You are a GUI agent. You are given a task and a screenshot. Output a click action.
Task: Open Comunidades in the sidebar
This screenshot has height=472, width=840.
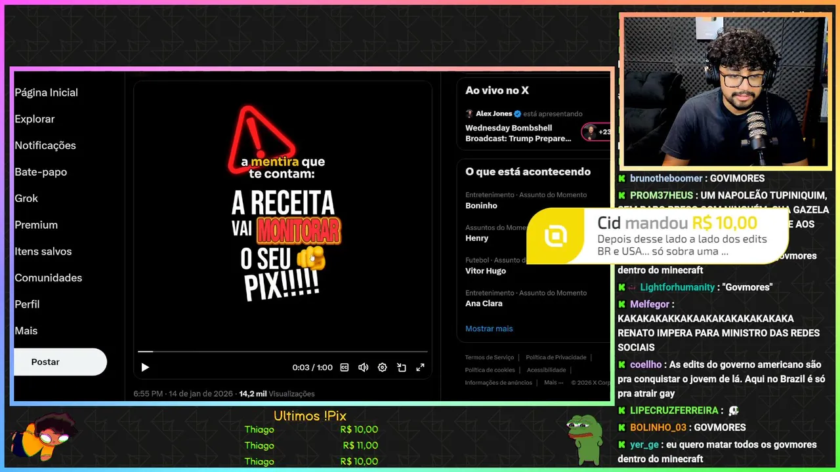49,278
